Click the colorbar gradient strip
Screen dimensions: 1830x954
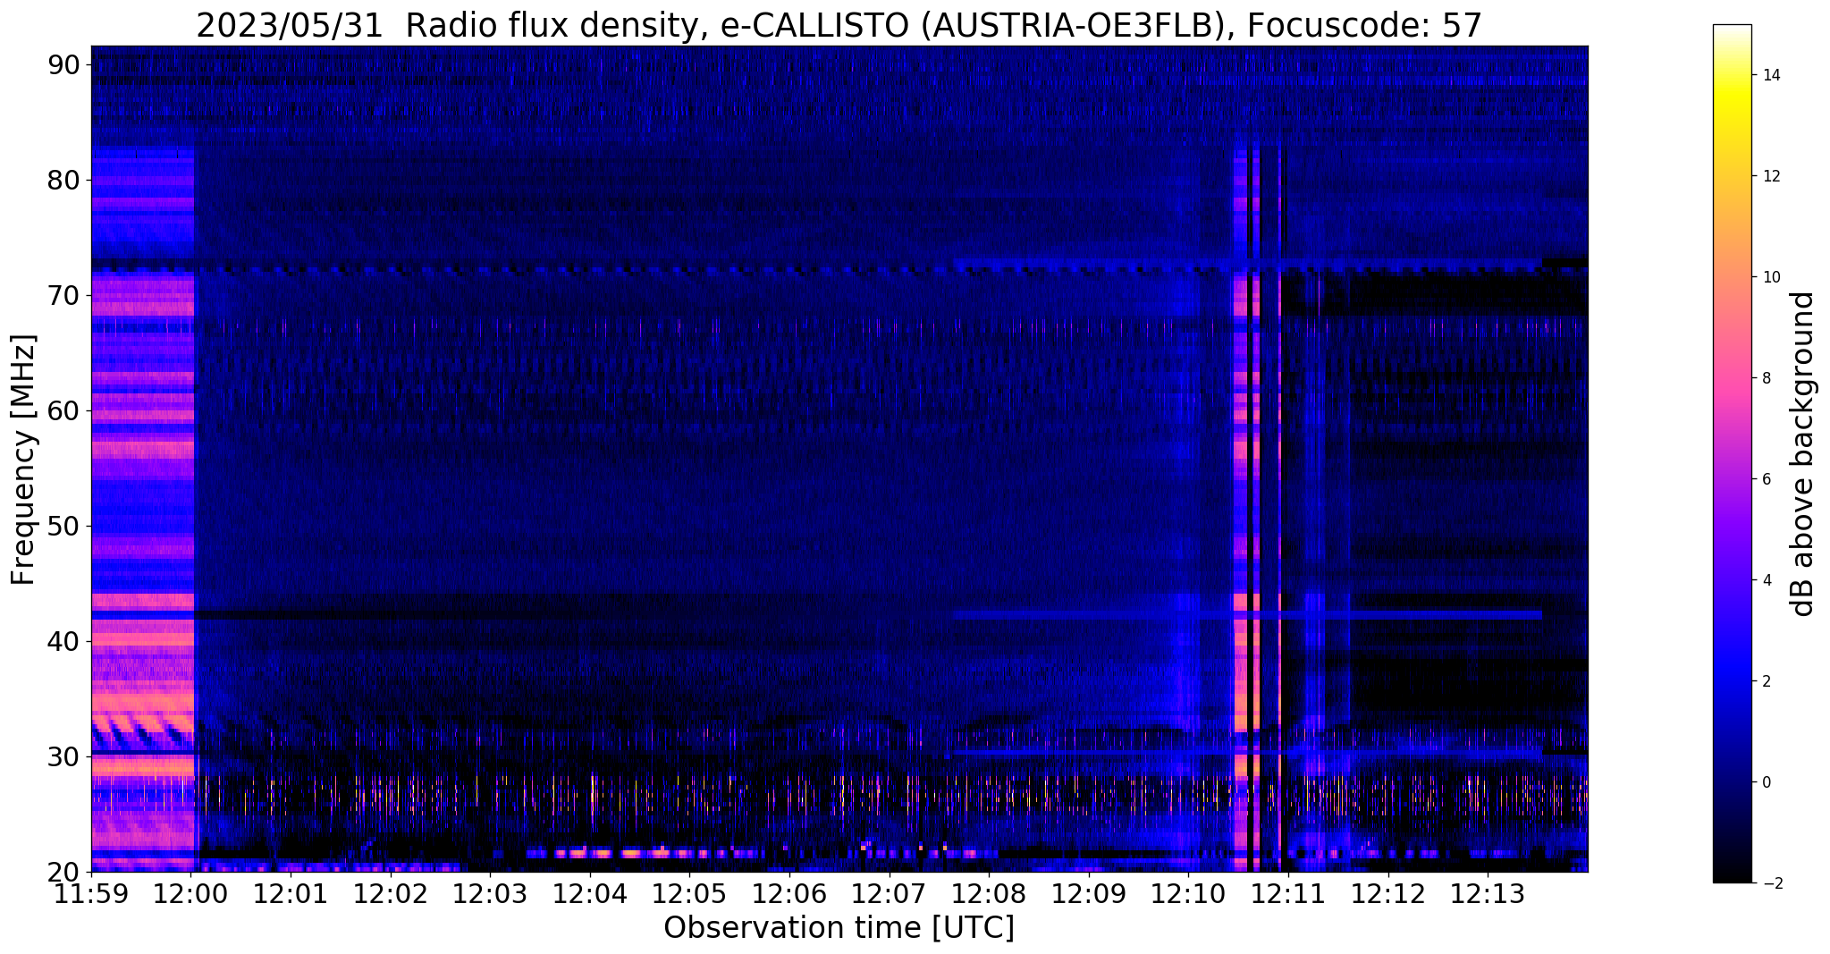coord(1732,453)
